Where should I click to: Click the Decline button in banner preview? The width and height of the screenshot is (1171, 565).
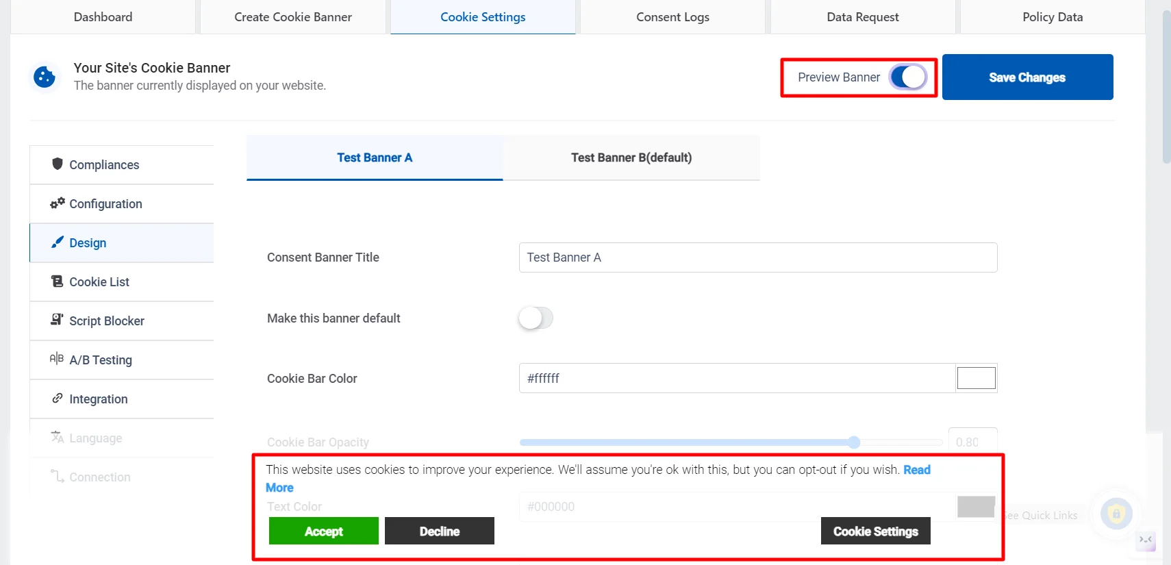click(x=440, y=531)
